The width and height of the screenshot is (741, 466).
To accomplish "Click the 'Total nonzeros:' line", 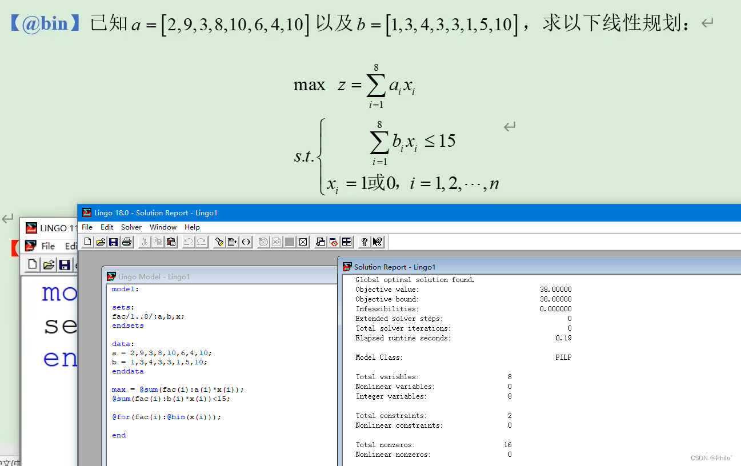I will point(434,445).
